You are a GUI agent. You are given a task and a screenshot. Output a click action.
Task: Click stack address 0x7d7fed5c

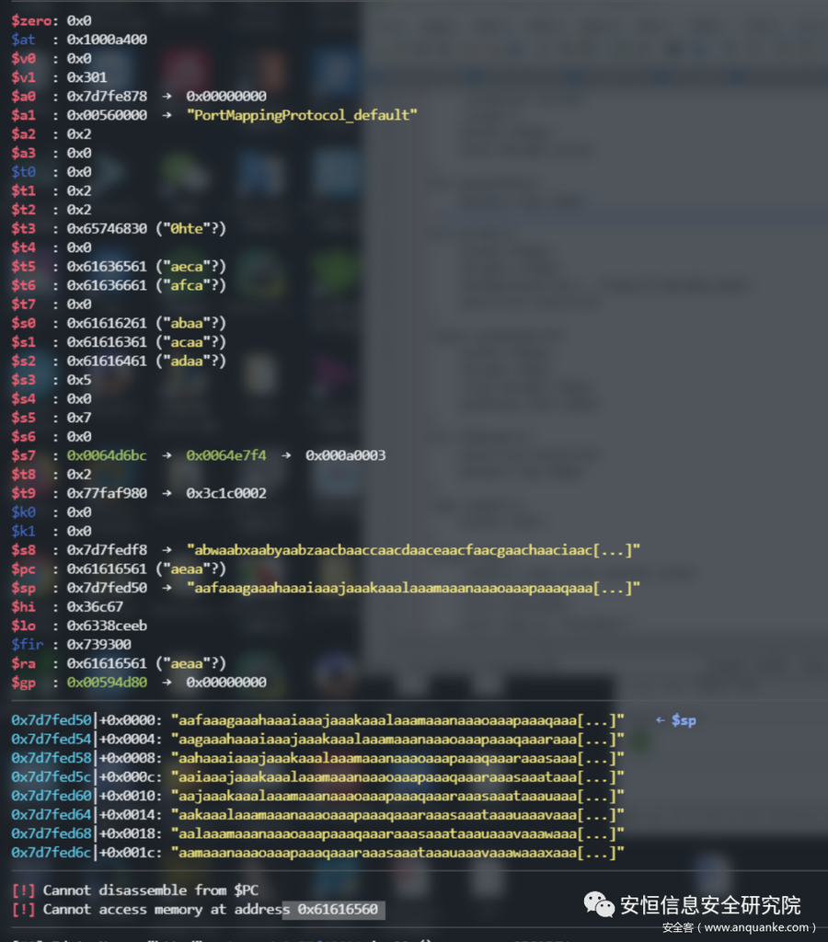[52, 777]
